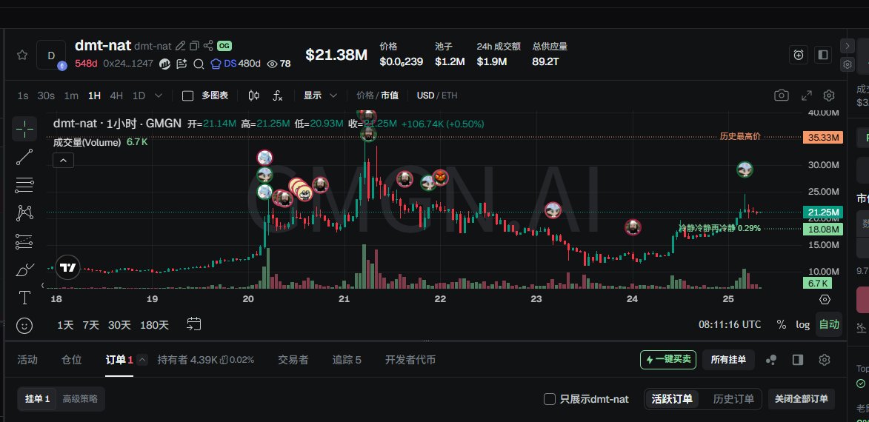Take a chart snapshot with the camera icon
Viewport: 869px width, 422px height.
pos(782,96)
